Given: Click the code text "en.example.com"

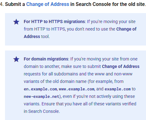Looking at the screenshot, I should coord(40,89).
